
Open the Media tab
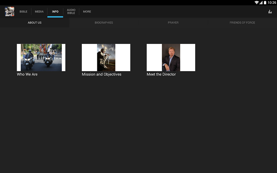39,12
